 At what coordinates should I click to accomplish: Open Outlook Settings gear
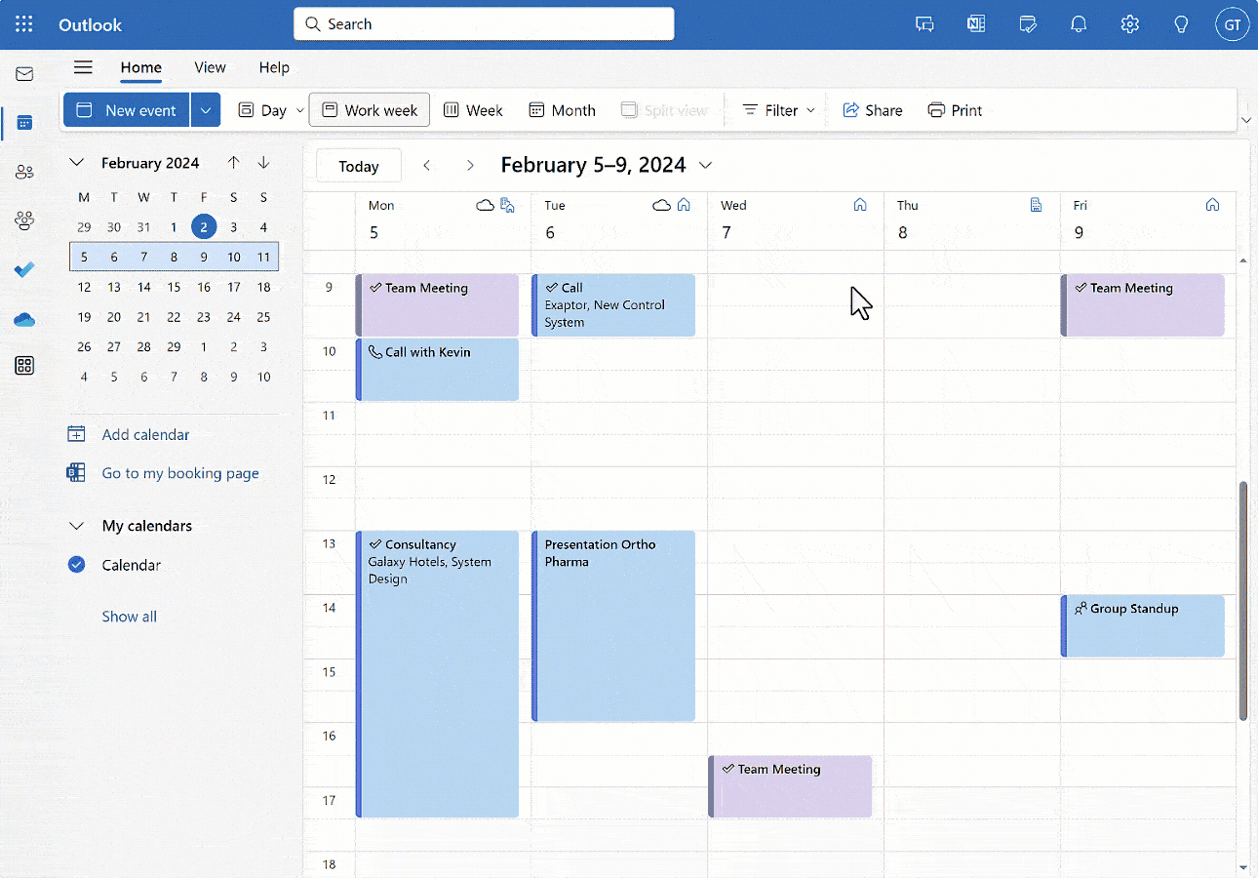(x=1129, y=23)
